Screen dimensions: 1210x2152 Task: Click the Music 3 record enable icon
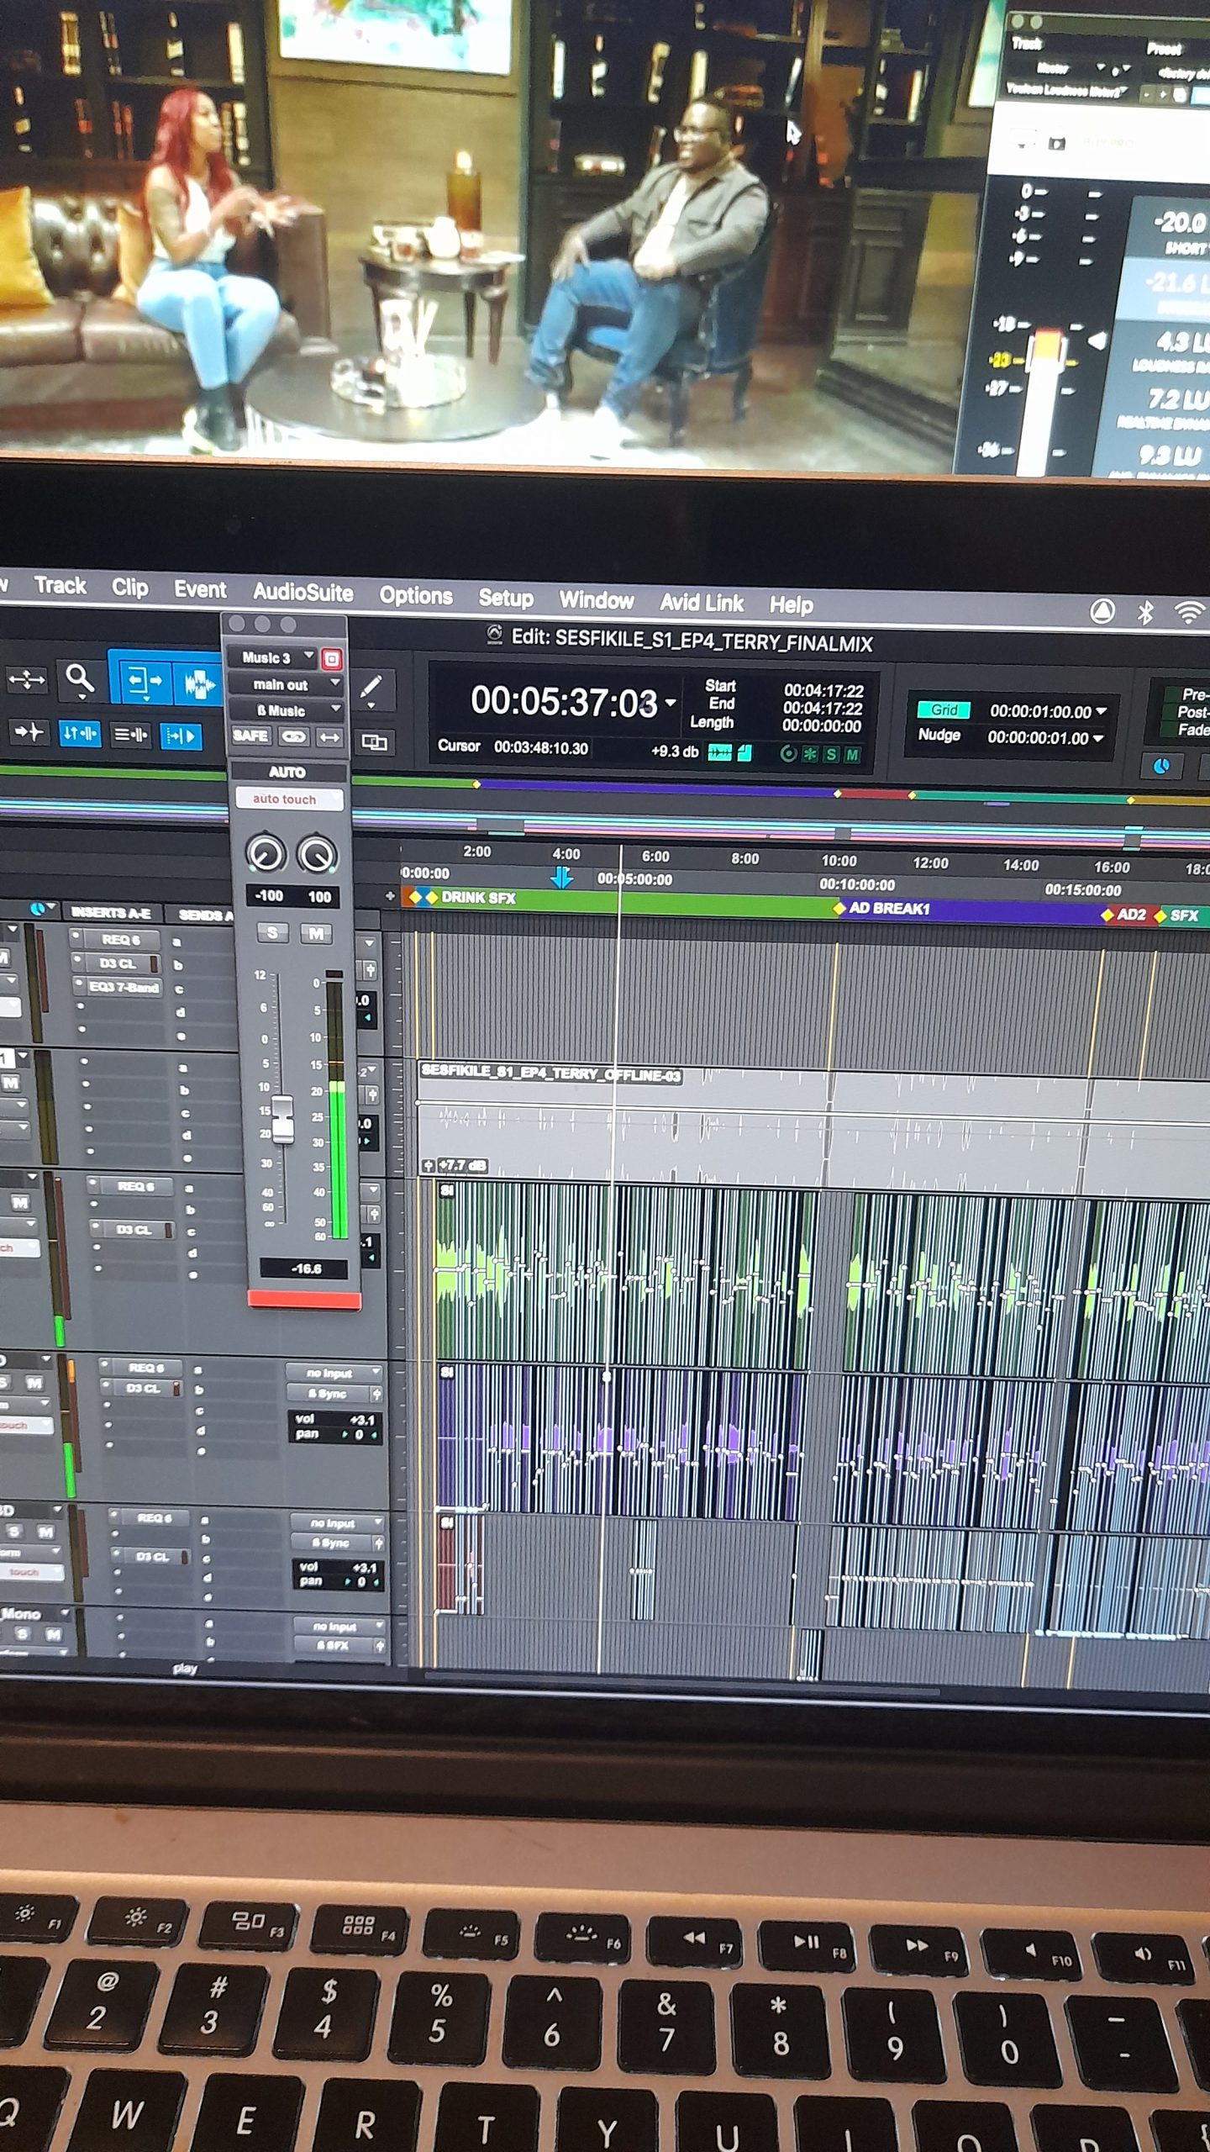(x=332, y=659)
